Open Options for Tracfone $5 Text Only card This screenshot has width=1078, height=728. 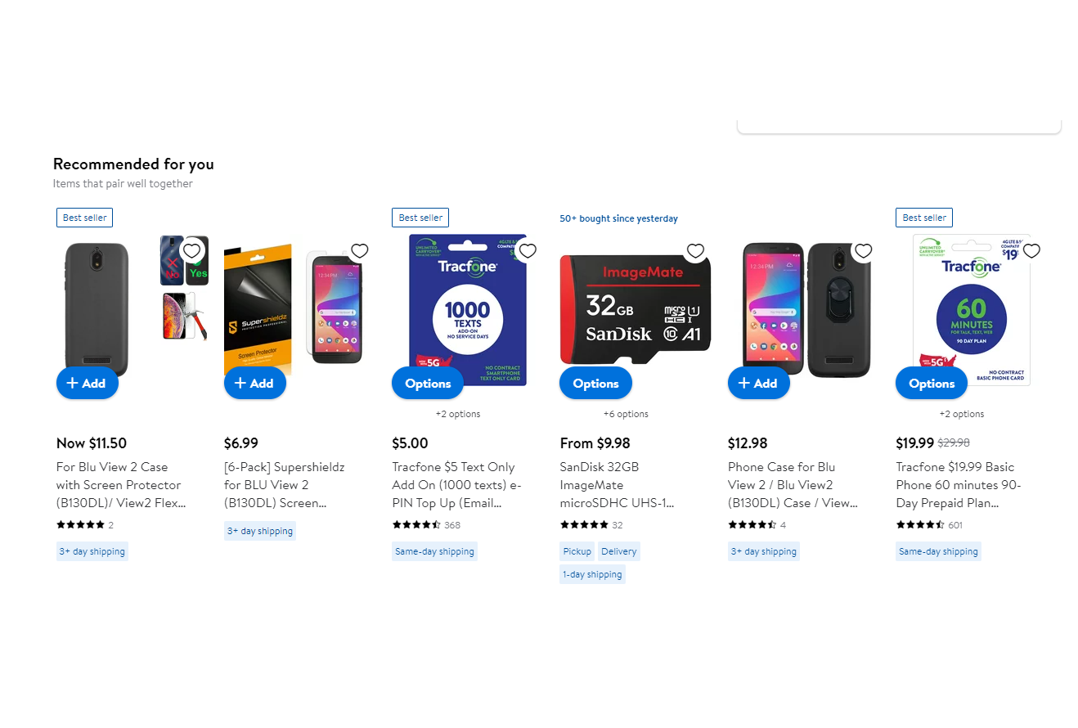(428, 383)
